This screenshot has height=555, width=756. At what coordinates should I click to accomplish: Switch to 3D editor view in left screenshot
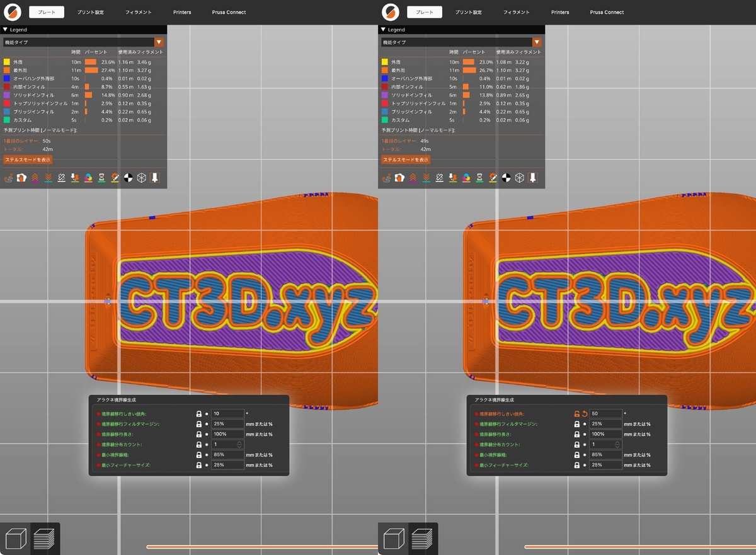coord(14,539)
